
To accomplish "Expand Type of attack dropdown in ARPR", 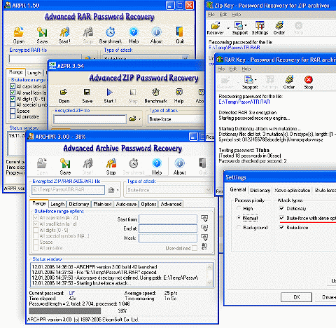I will pos(185,57).
